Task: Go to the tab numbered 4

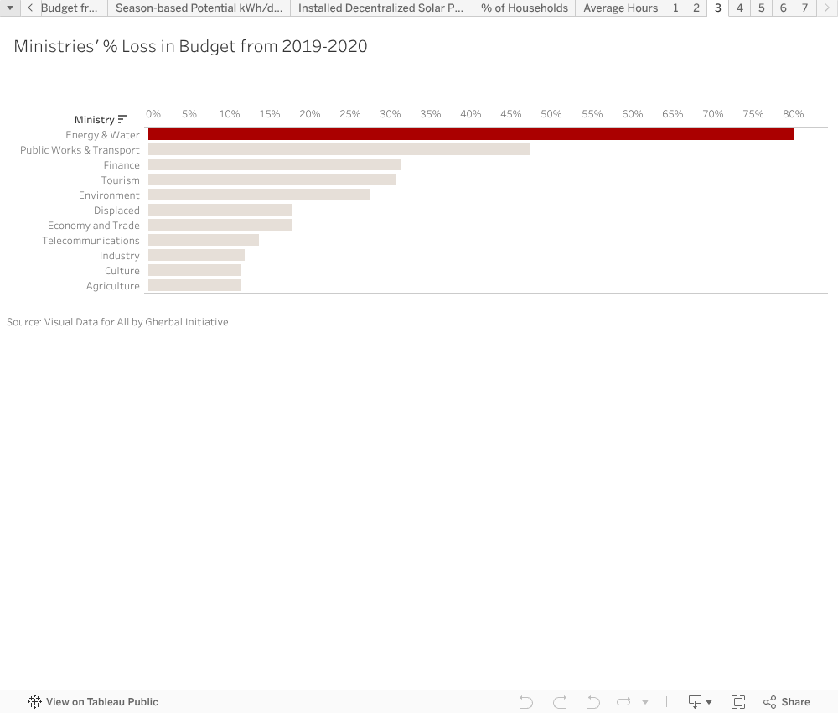Action: point(739,8)
